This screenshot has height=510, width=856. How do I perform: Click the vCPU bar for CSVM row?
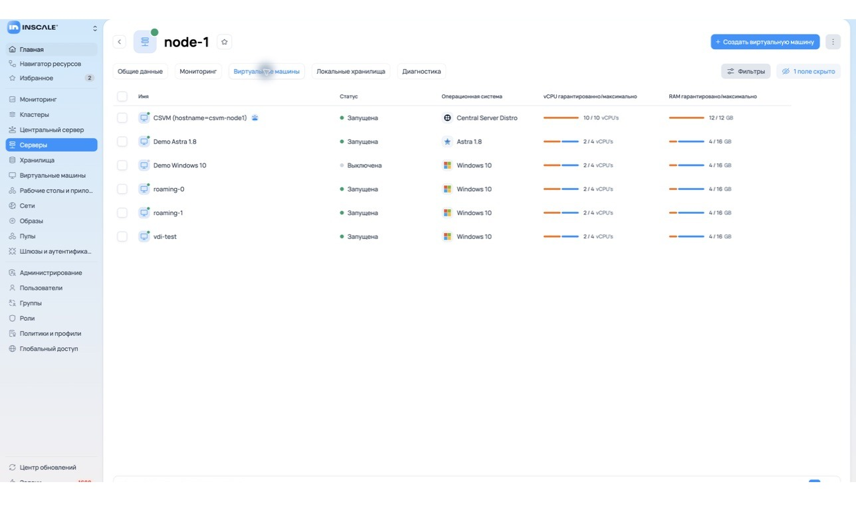(561, 118)
